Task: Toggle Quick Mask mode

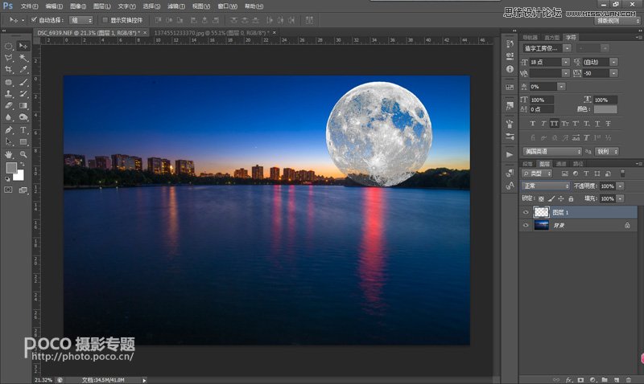Action: (8, 190)
